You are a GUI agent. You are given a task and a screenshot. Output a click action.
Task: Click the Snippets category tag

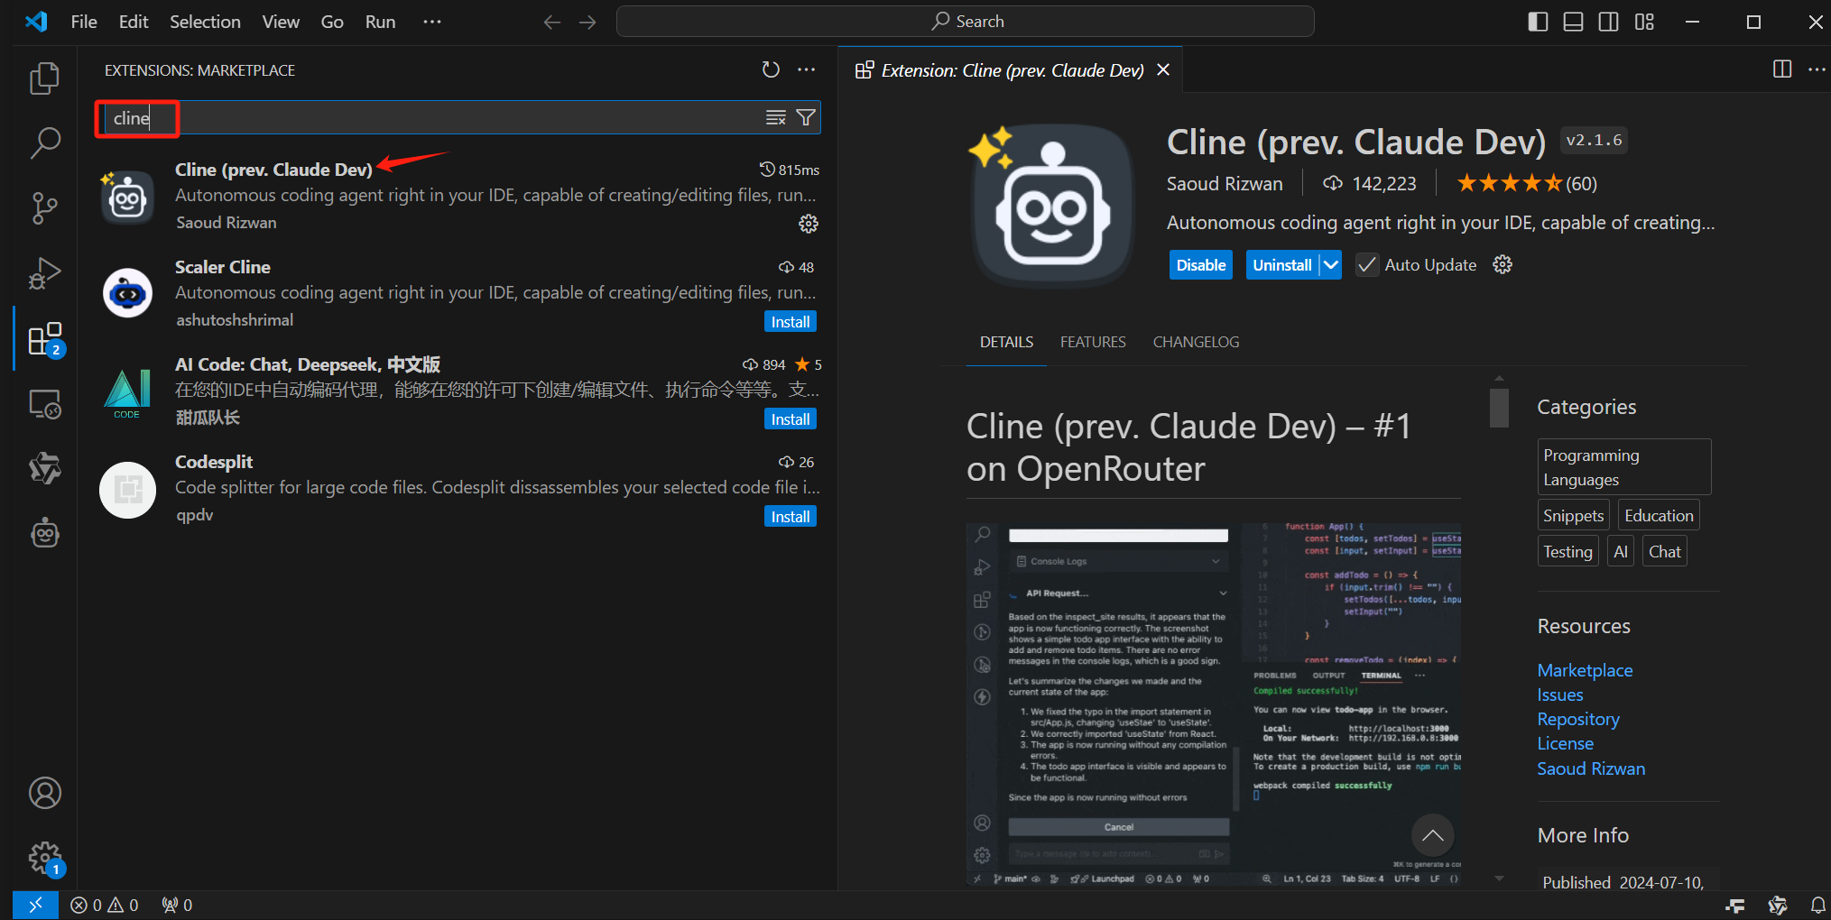[x=1574, y=515]
